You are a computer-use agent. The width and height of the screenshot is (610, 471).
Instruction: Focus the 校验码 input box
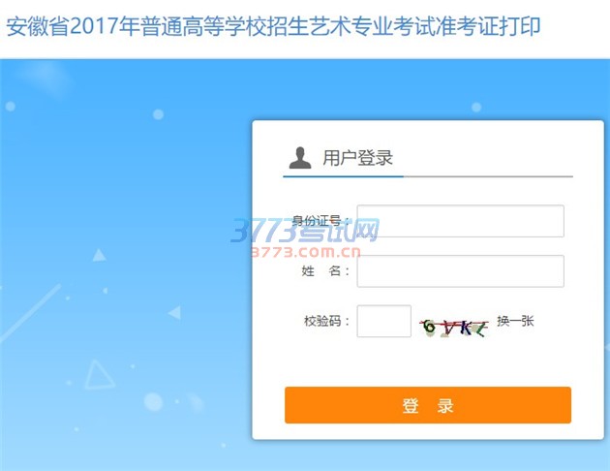click(384, 321)
